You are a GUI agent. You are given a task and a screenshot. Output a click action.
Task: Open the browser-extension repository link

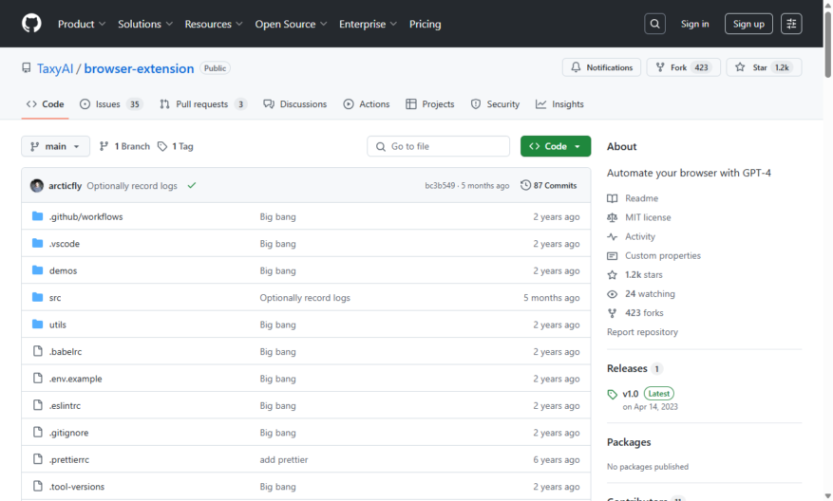[x=139, y=68]
